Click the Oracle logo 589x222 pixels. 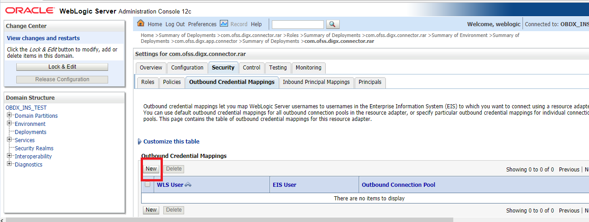tap(30, 10)
